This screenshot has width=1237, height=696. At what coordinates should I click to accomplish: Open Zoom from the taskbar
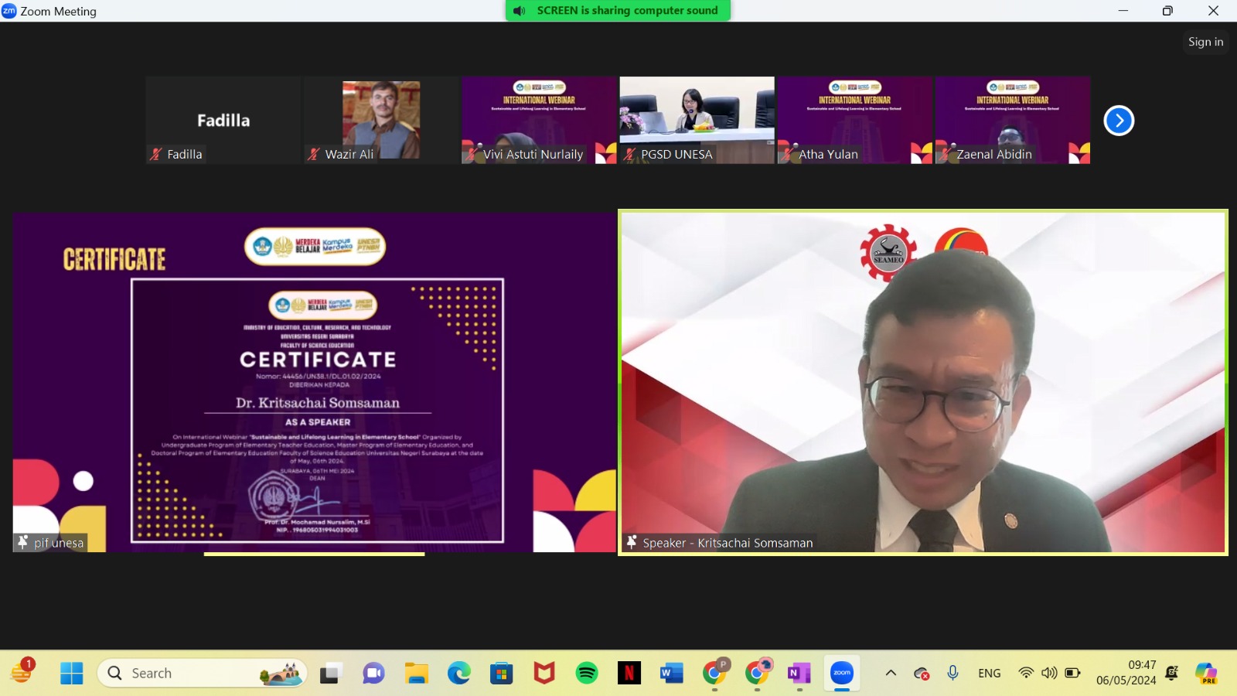pos(841,674)
